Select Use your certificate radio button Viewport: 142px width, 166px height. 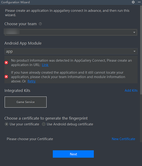[x=7, y=124]
